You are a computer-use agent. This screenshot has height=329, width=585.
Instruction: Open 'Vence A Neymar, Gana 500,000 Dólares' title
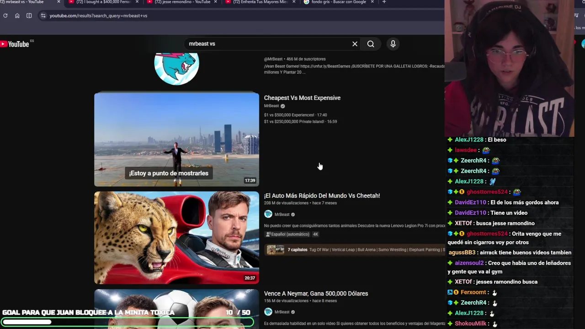click(x=316, y=293)
